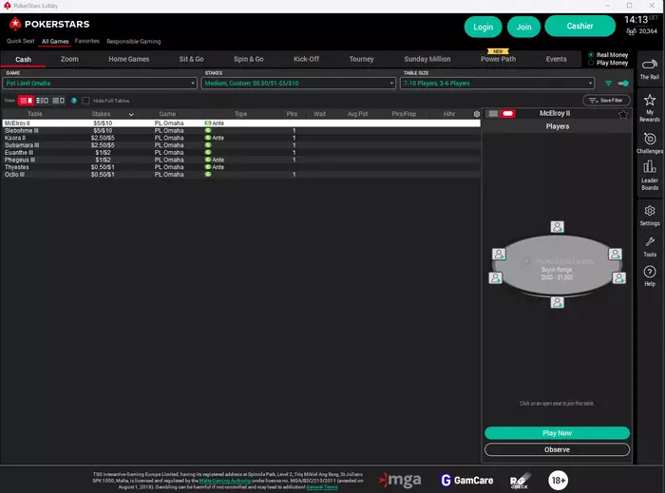
Task: Go to All Games
Action: 55,41
